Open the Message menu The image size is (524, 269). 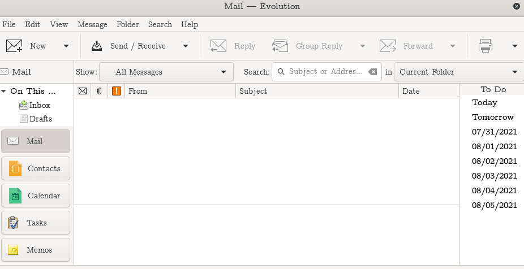coord(92,24)
